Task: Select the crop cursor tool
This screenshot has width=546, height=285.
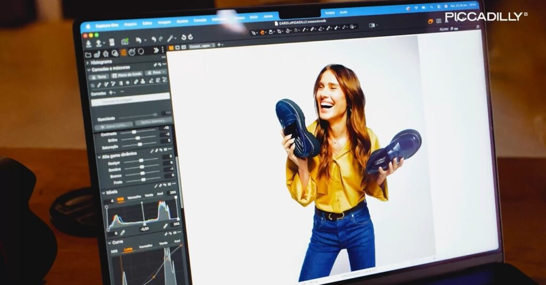Action: (279, 31)
